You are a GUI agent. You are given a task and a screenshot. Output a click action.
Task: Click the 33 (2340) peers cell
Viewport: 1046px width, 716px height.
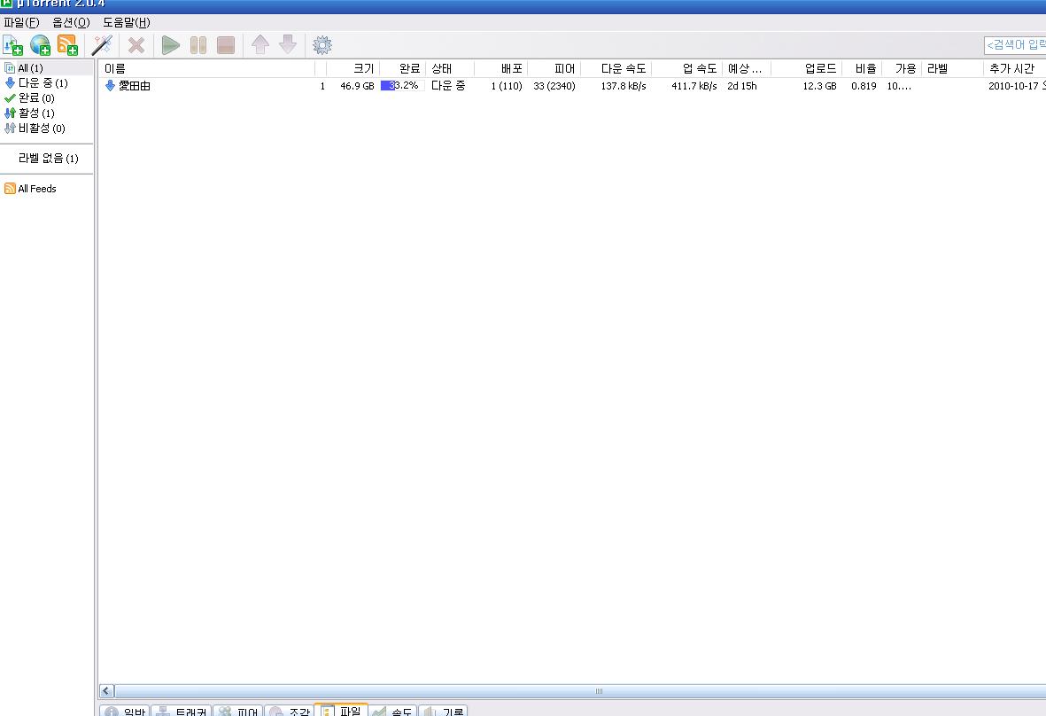tap(554, 86)
